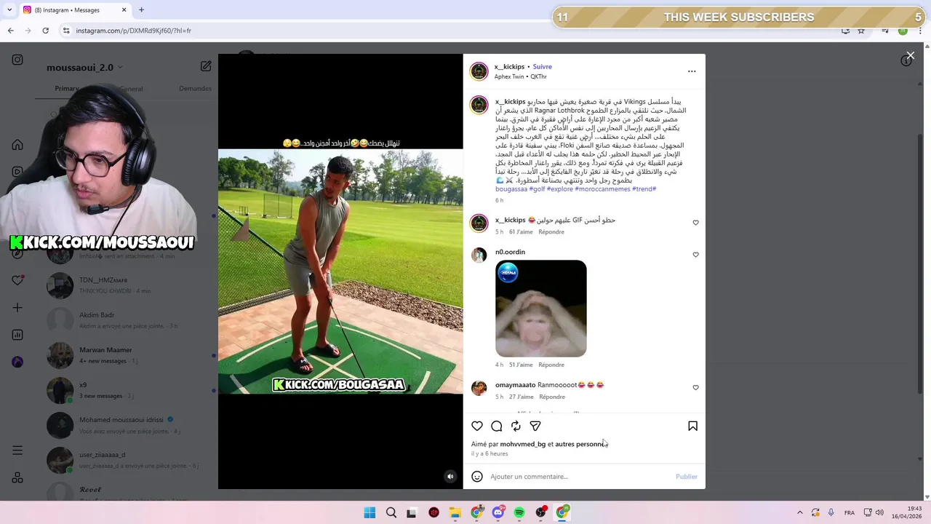Like omaymaaato's Ranmooooot comment
931x524 pixels.
pos(695,388)
